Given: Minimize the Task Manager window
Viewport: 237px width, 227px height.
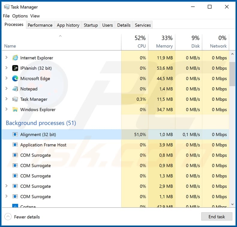Looking at the screenshot, I should pyautogui.click(x=193, y=7).
